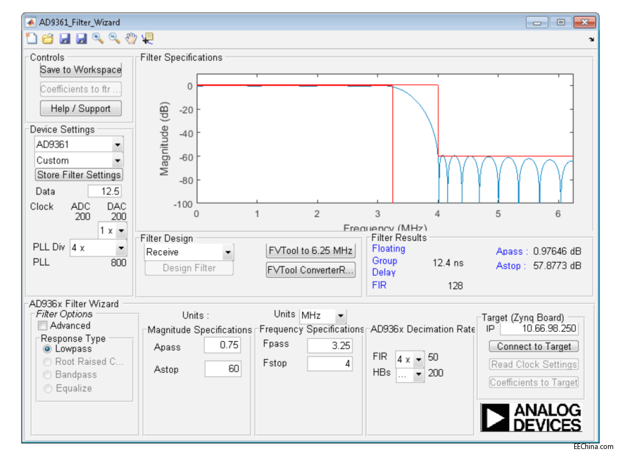
Task: Click the Fpass 3.25 input field
Action: [330, 346]
